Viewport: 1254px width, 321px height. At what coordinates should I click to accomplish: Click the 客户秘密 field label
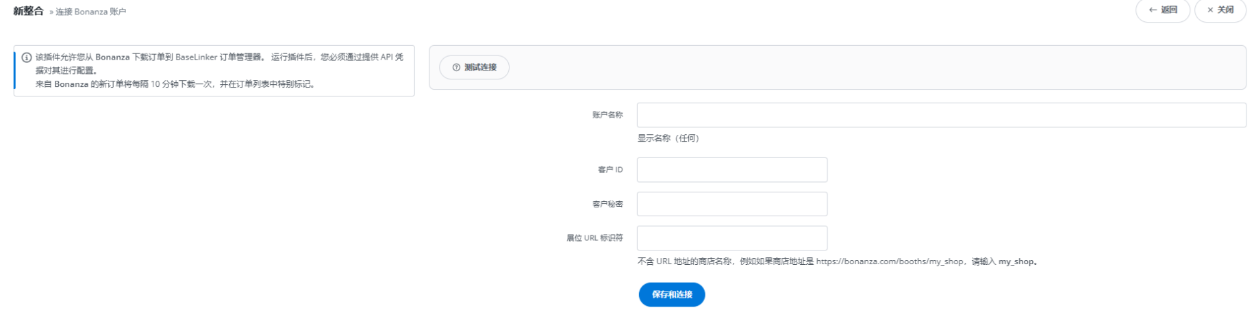(607, 204)
